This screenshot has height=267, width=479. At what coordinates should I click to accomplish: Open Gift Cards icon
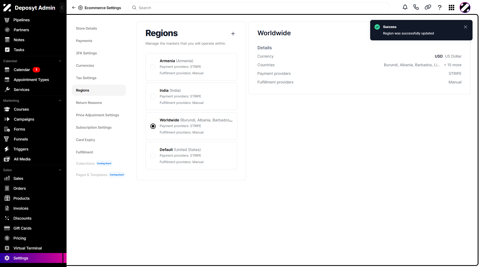tap(7, 228)
